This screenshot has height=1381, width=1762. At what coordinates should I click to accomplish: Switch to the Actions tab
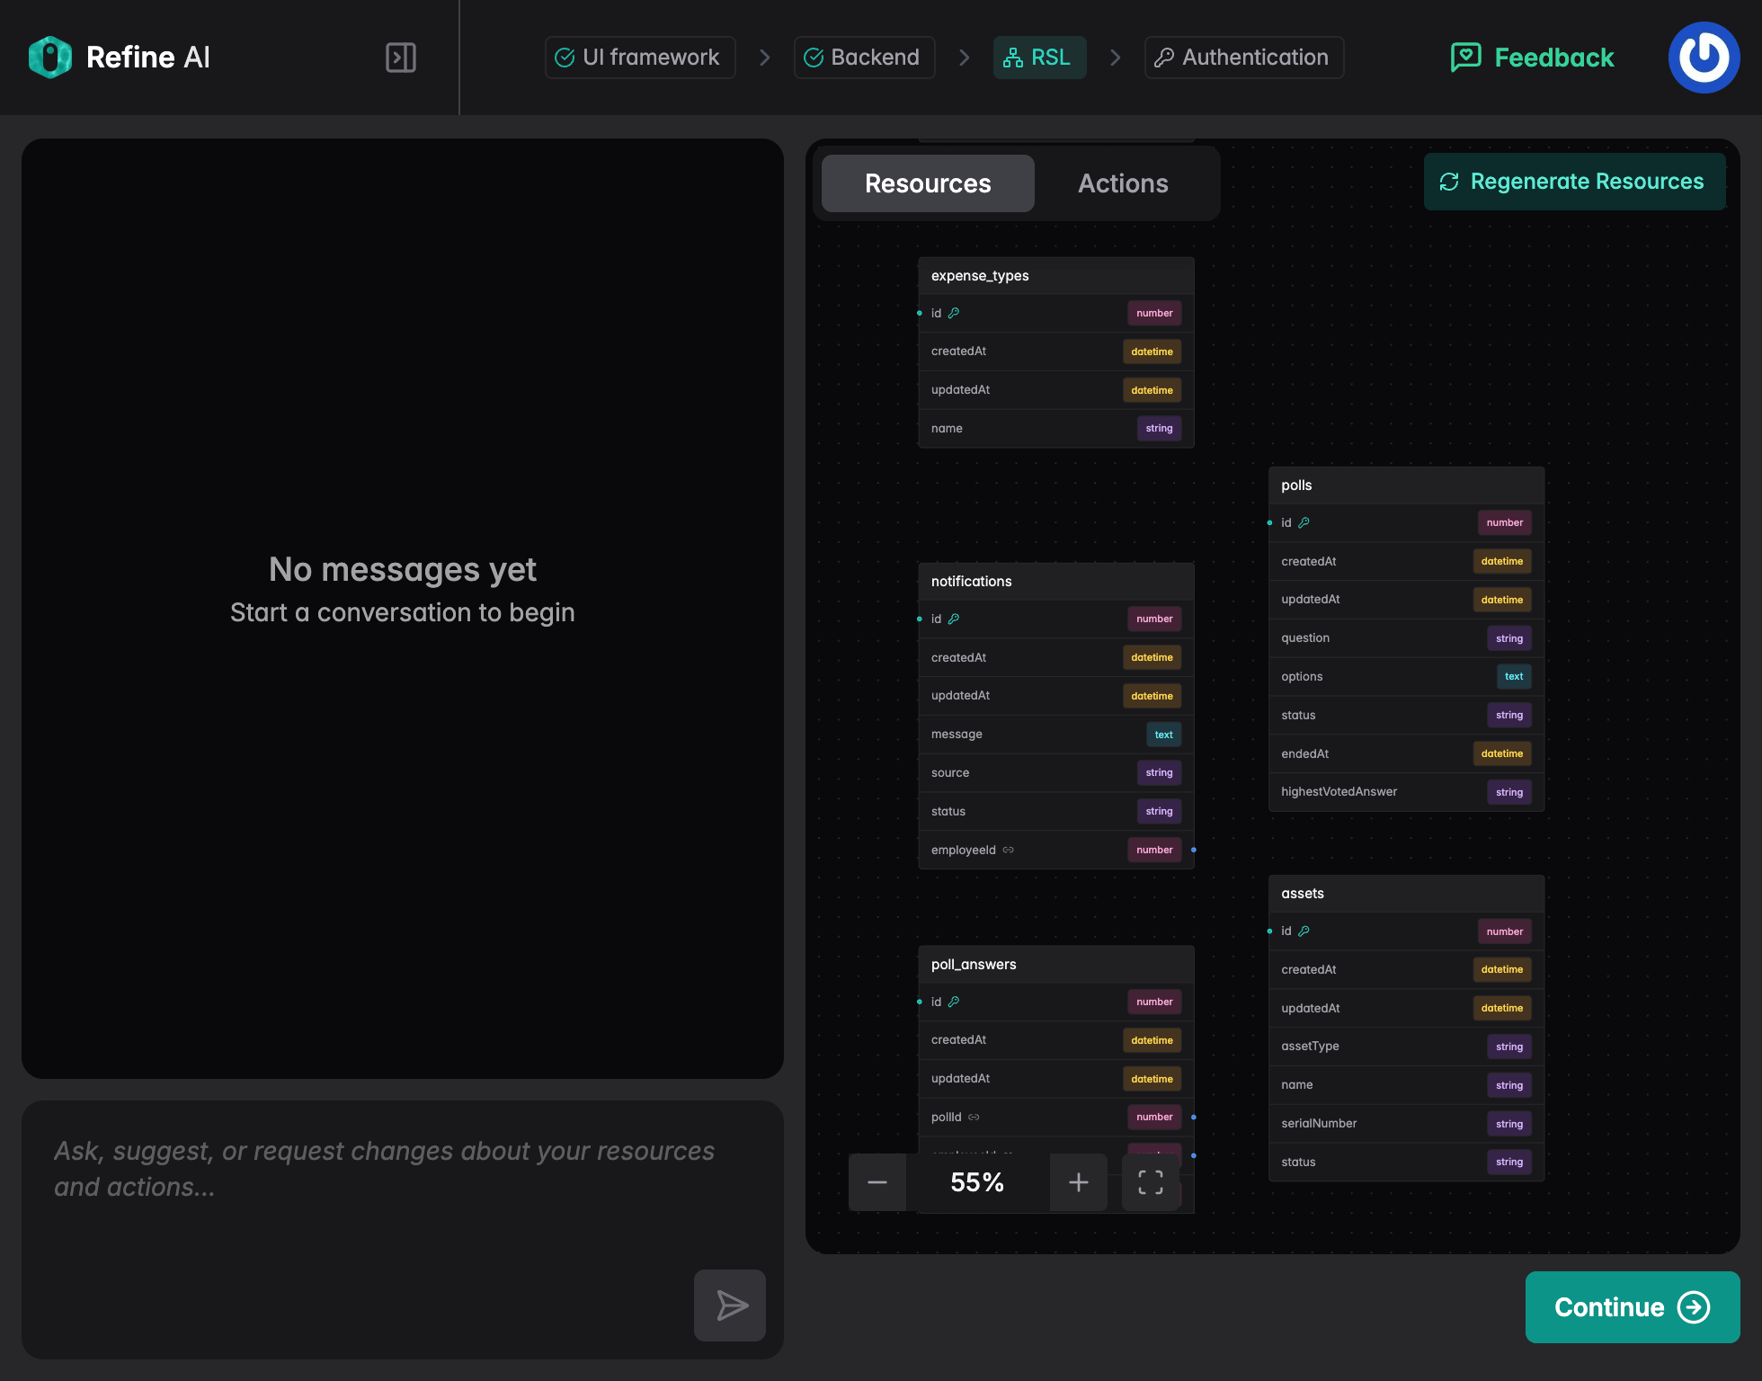[1123, 183]
